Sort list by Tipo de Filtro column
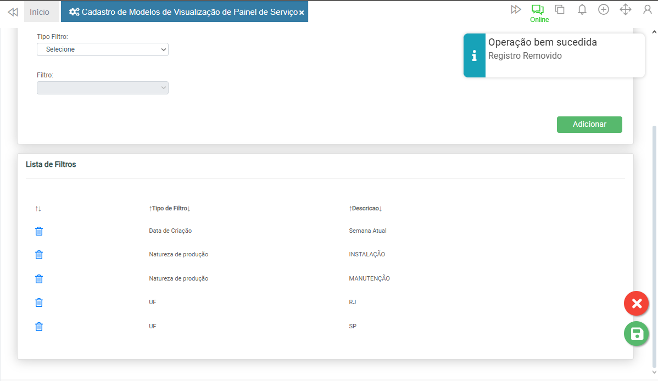 169,209
